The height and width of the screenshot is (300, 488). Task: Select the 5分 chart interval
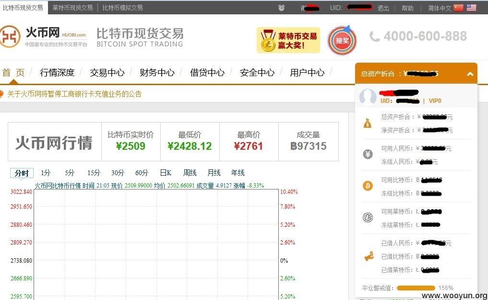(70, 173)
